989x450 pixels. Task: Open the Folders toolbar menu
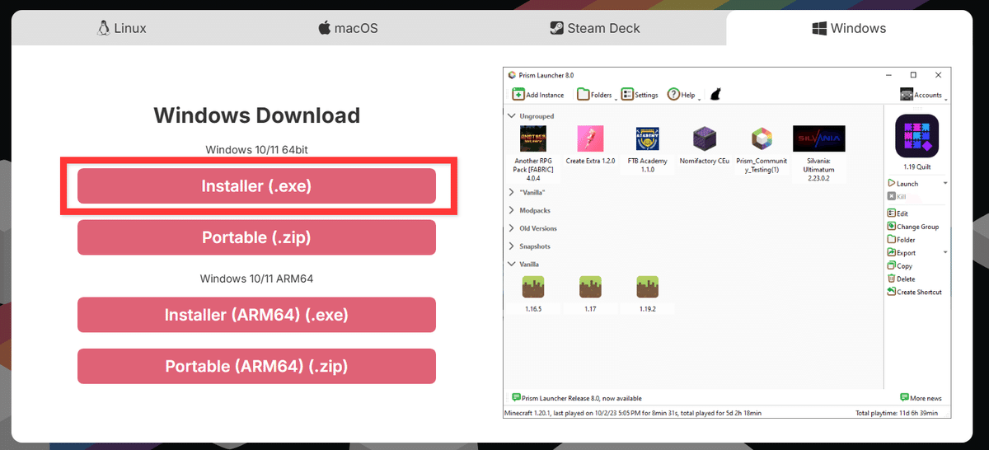[x=595, y=95]
